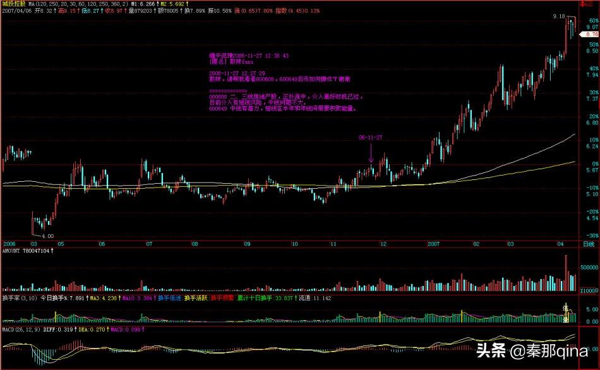Click the 9.18 high price annotation
Image resolution: width=600 pixels, height=370 pixels.
point(559,16)
